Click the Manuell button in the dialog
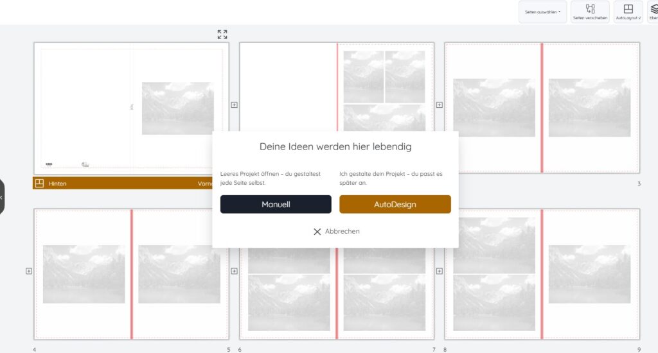 click(x=276, y=204)
